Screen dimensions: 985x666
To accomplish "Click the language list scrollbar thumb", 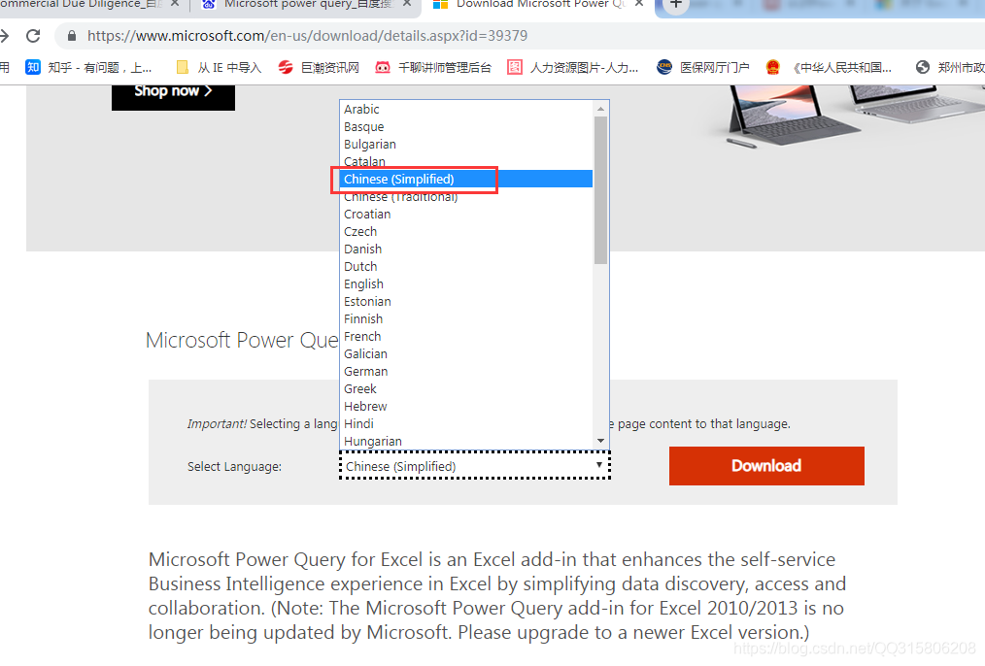I will [600, 190].
